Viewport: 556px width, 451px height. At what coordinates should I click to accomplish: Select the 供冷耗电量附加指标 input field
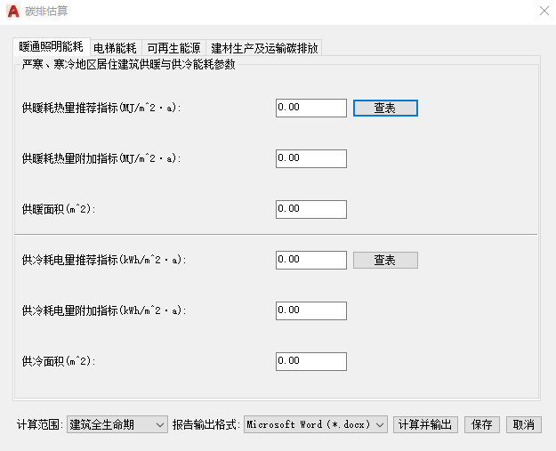pyautogui.click(x=311, y=311)
